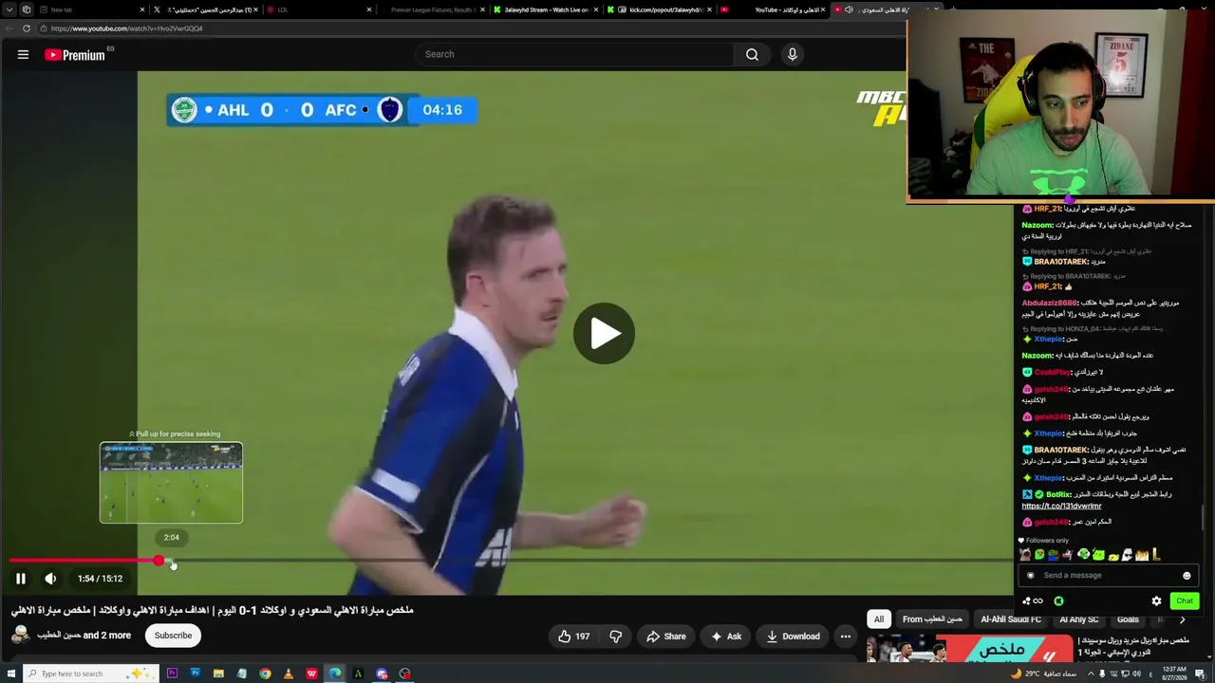Viewport: 1215px width, 683px height.
Task: Open VLC media player from taskbar
Action: tap(289, 674)
